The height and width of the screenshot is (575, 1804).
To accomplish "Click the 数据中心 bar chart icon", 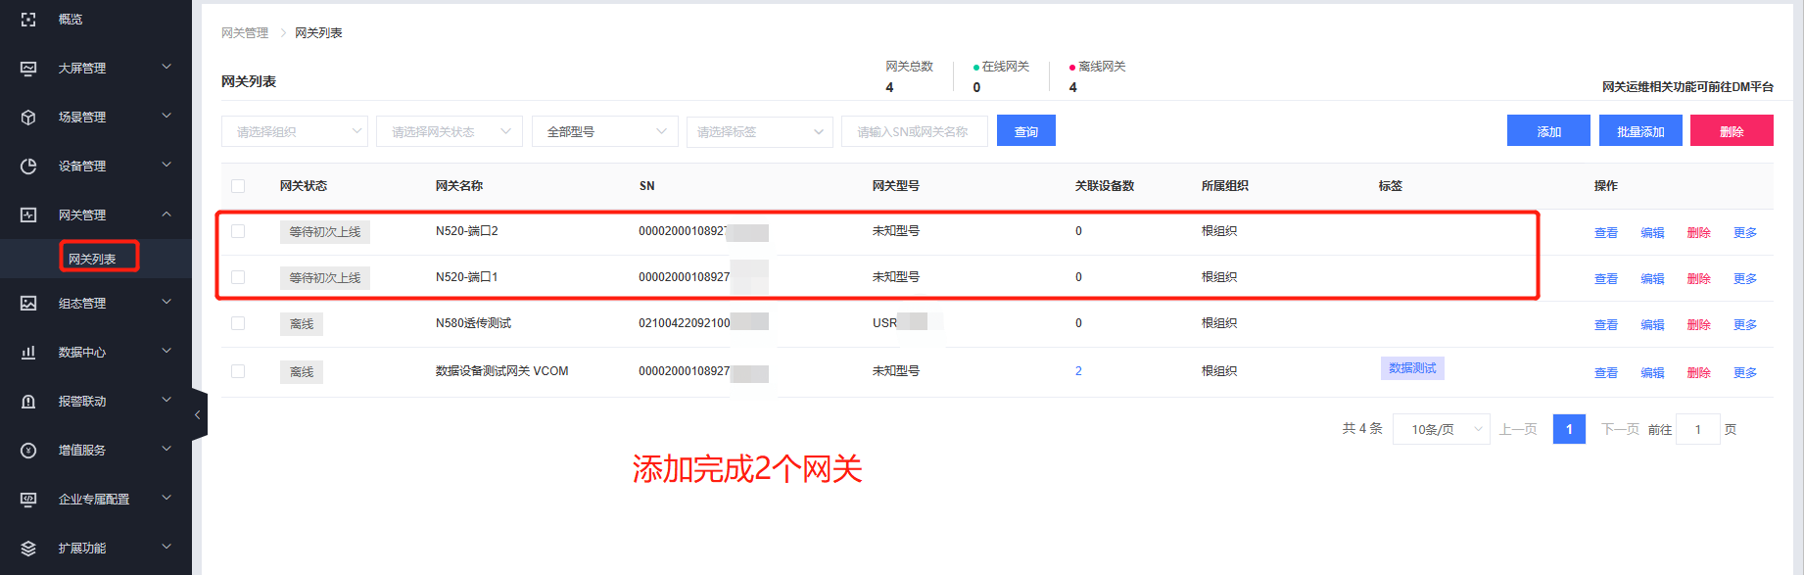I will 28,353.
